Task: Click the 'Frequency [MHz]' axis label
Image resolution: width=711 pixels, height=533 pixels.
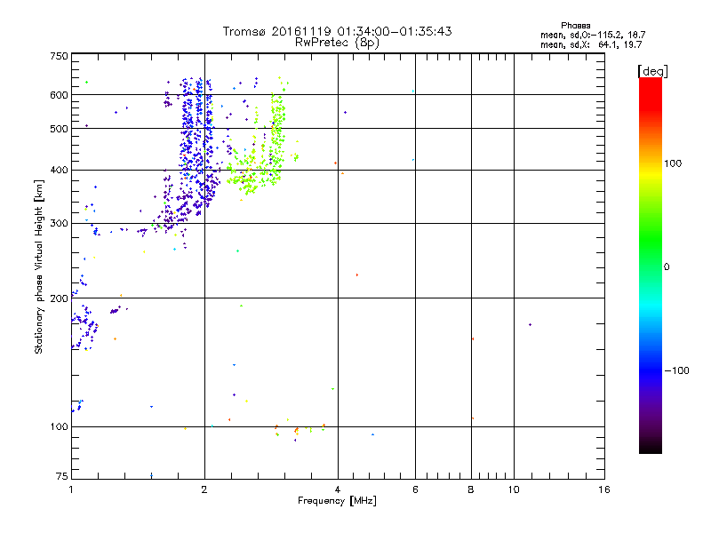Action: click(337, 501)
